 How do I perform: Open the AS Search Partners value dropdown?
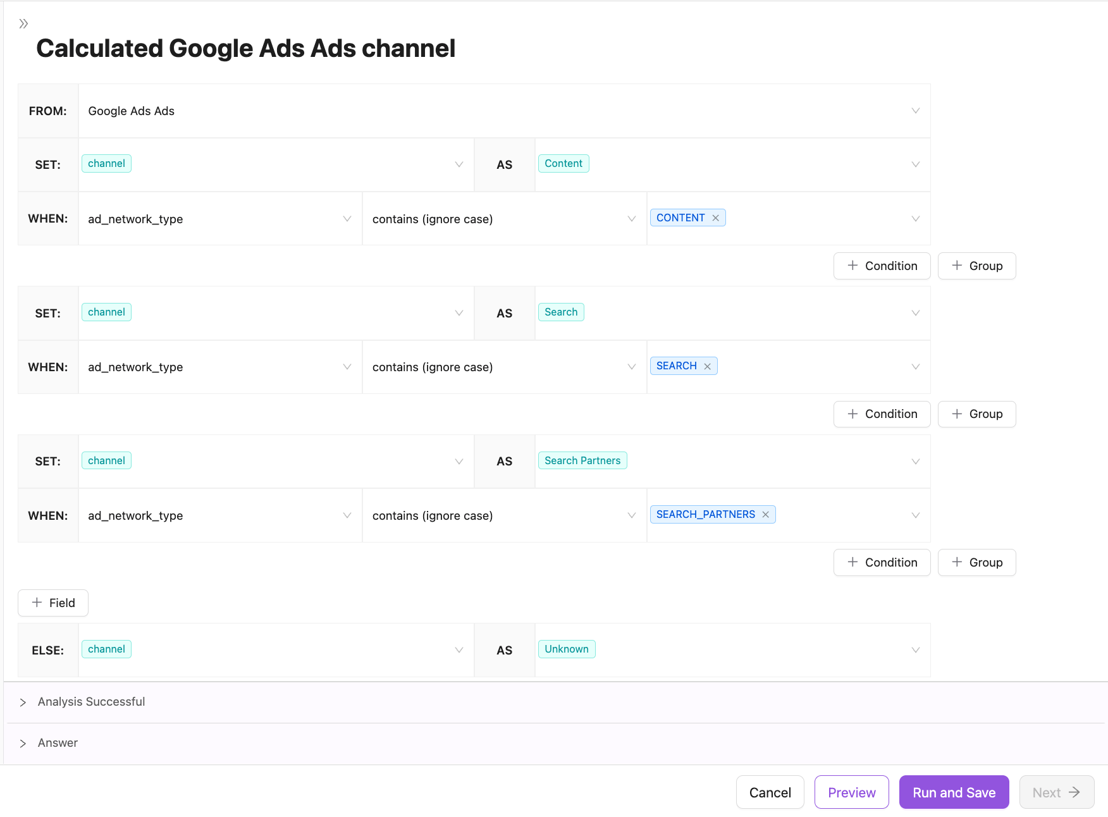(x=733, y=462)
